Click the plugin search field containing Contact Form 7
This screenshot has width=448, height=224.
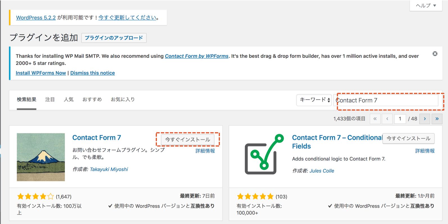coord(387,100)
